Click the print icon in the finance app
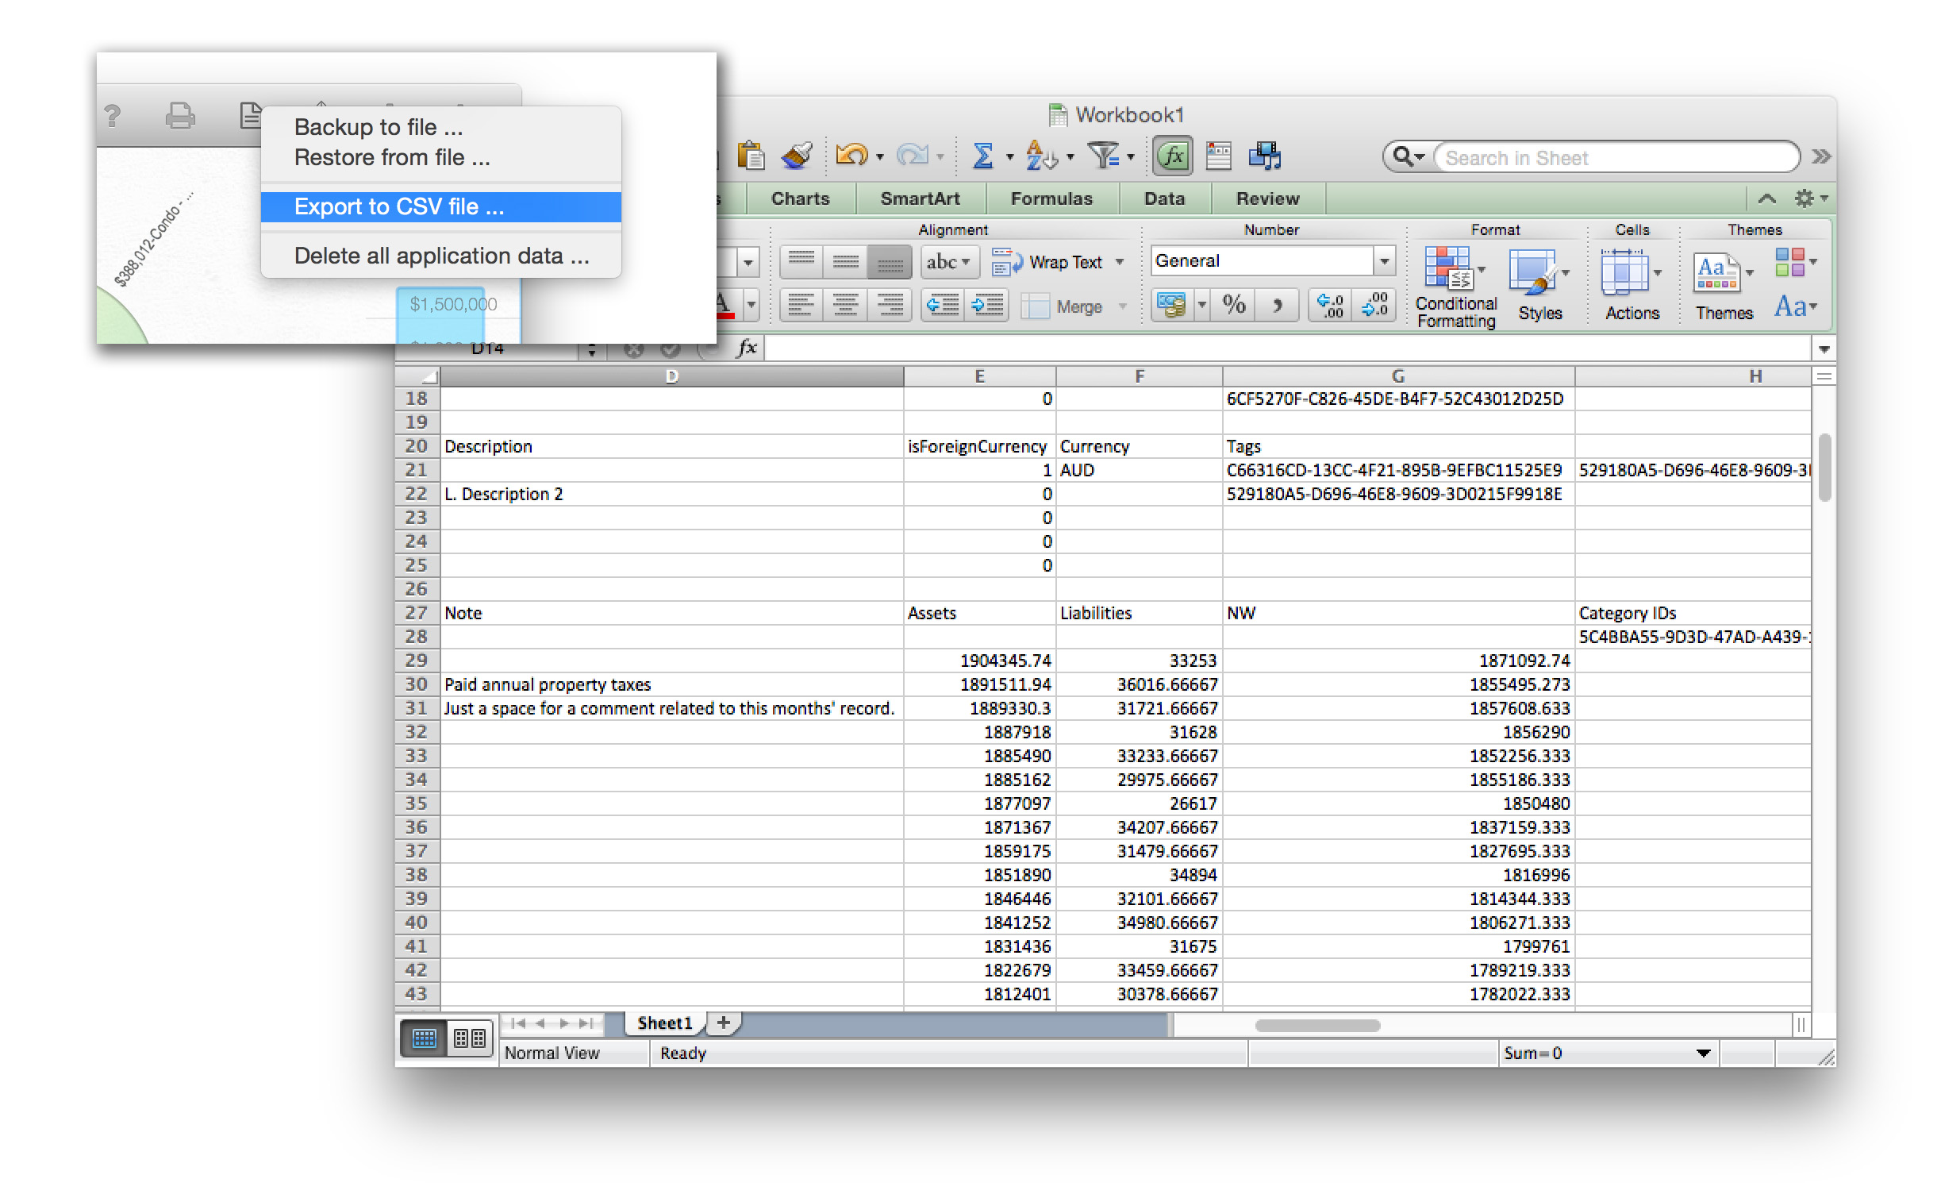1941x1198 pixels. (180, 117)
